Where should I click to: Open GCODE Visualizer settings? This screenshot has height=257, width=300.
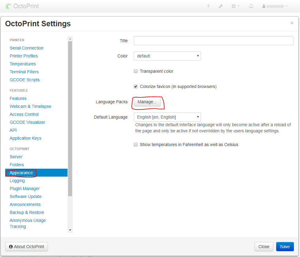tap(27, 122)
